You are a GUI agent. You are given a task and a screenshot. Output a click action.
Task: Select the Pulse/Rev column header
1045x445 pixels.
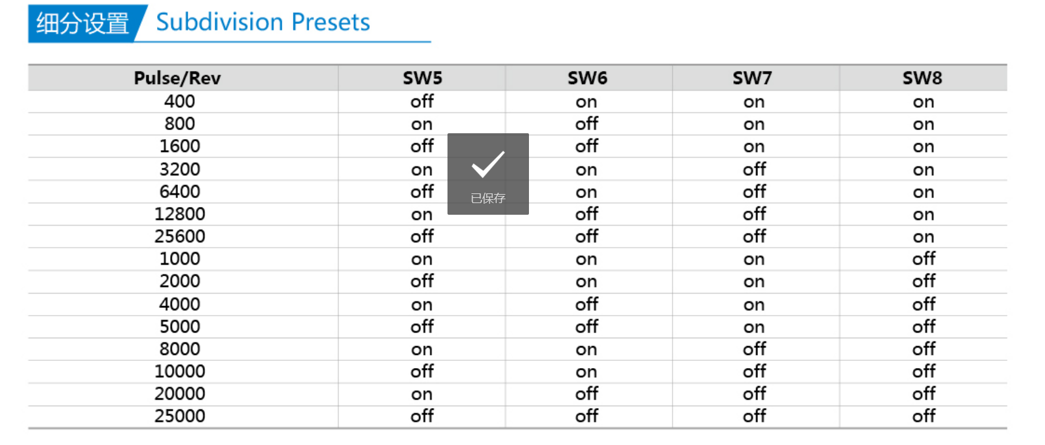click(x=177, y=78)
